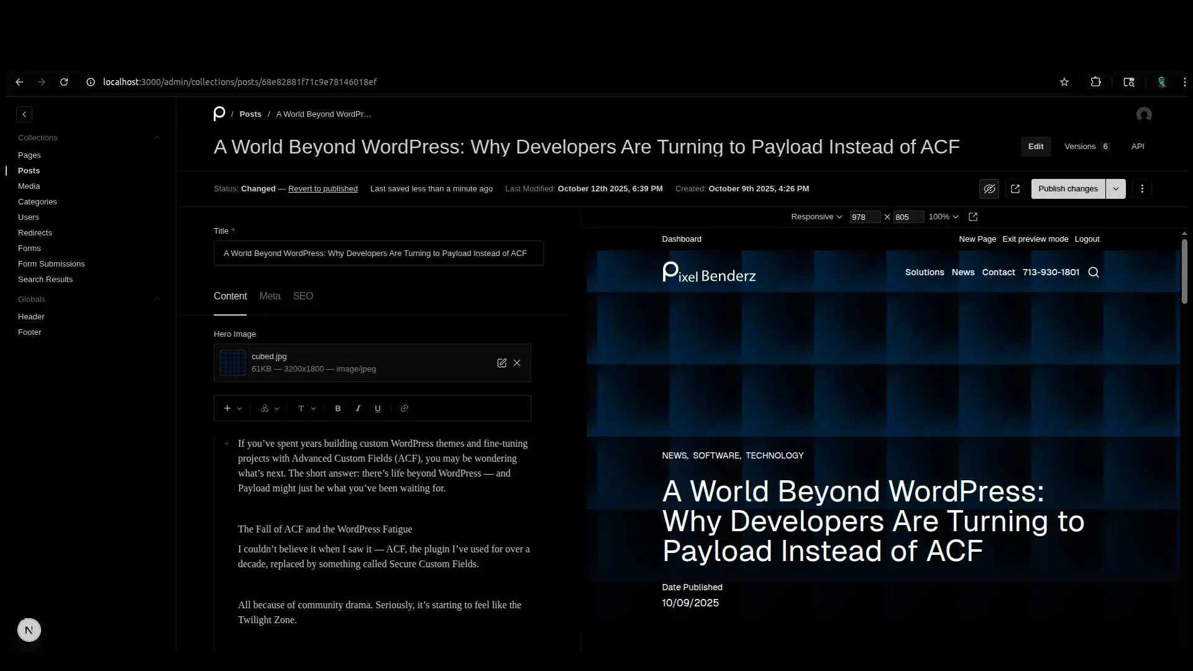Open the Responsive breakpoint dropdown
The image size is (1193, 671).
[x=816, y=216]
